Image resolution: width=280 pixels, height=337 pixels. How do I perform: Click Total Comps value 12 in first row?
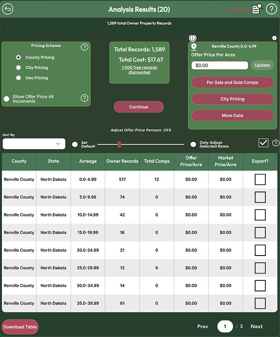click(157, 180)
